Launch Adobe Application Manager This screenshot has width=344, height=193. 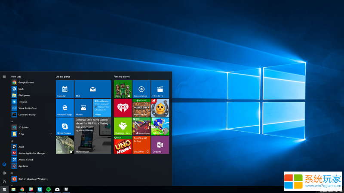pos(32,153)
